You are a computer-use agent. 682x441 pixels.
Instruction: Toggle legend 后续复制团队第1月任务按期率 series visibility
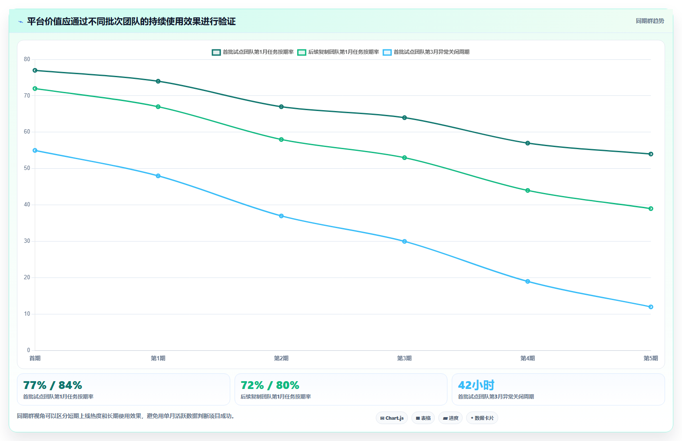coord(338,52)
